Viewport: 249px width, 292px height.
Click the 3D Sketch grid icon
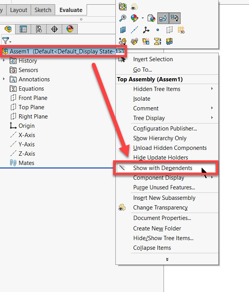(181, 29)
